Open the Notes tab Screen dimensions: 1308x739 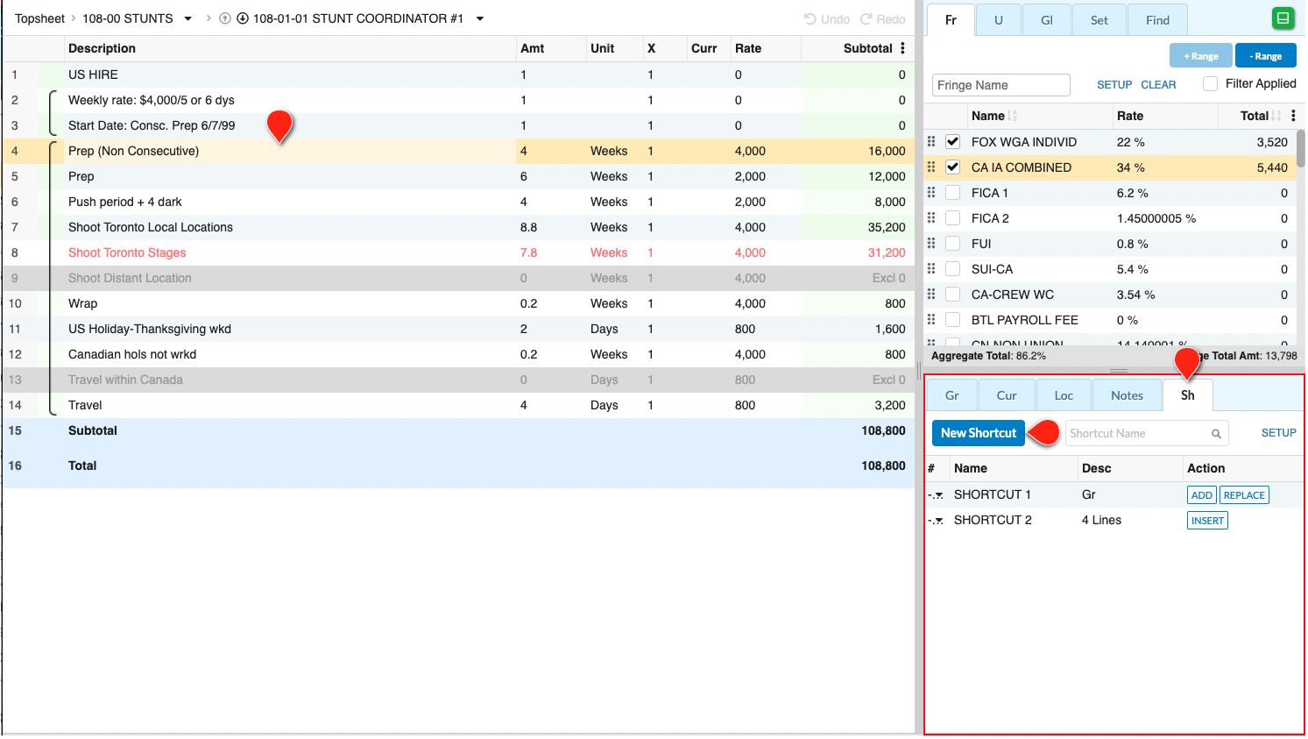(1127, 395)
